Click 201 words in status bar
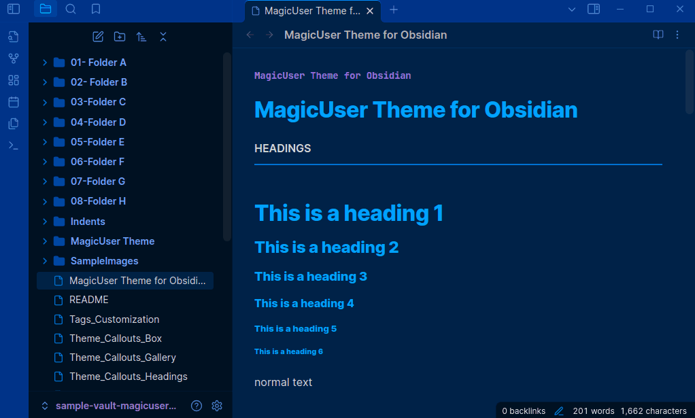Viewport: 695px width, 418px height. (594, 411)
